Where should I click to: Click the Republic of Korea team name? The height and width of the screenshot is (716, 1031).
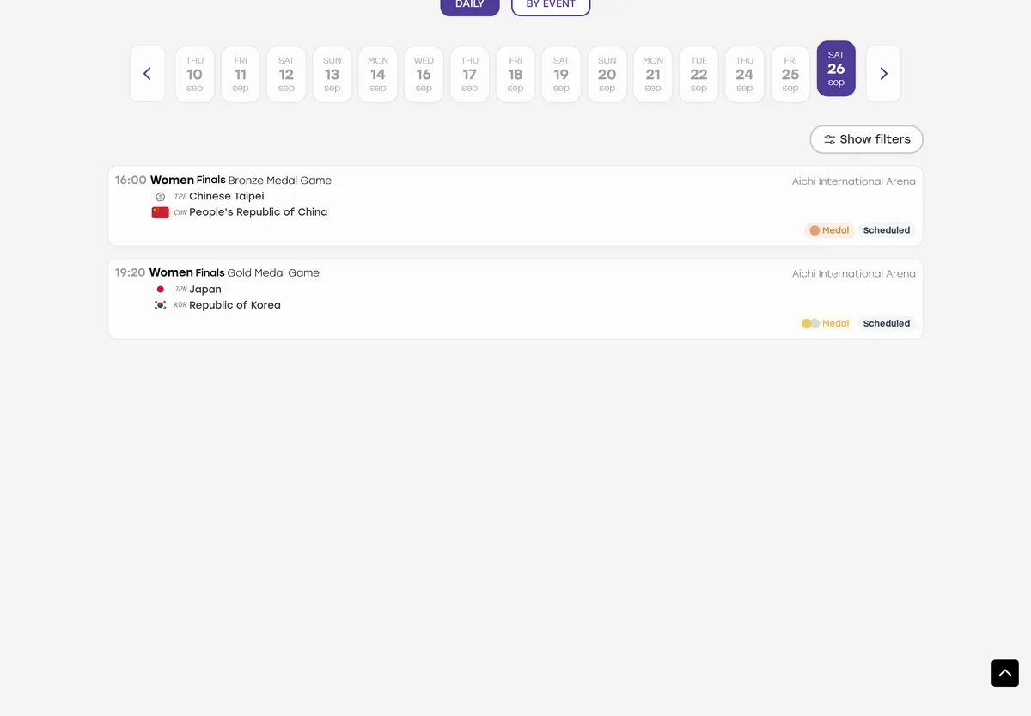coord(235,305)
